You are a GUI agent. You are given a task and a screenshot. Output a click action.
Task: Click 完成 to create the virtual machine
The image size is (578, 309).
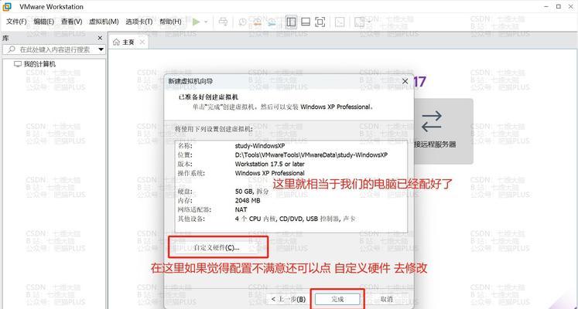click(336, 299)
